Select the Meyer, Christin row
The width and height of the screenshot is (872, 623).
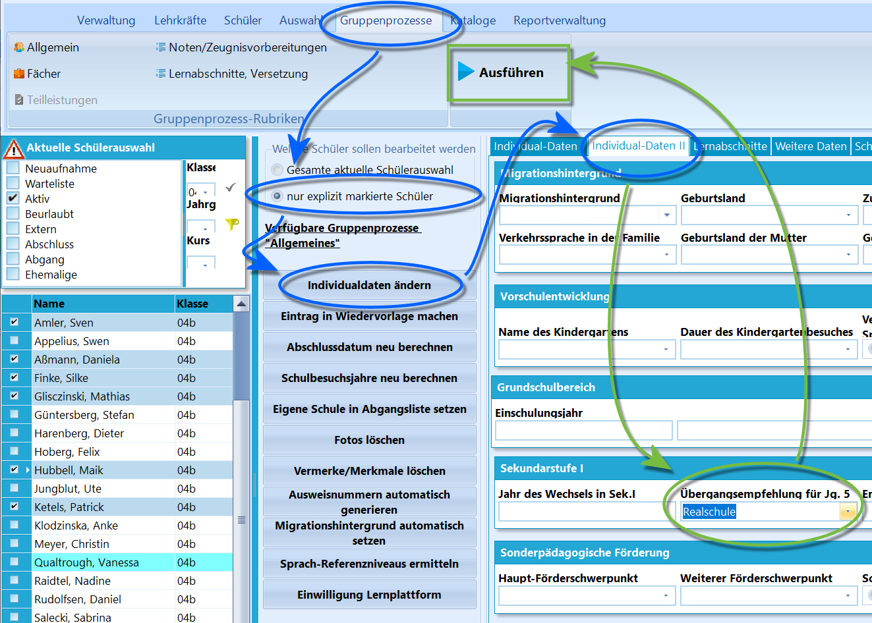tap(117, 544)
